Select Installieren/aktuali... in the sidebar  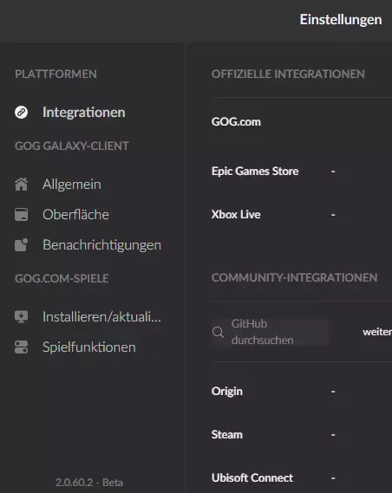tap(101, 316)
